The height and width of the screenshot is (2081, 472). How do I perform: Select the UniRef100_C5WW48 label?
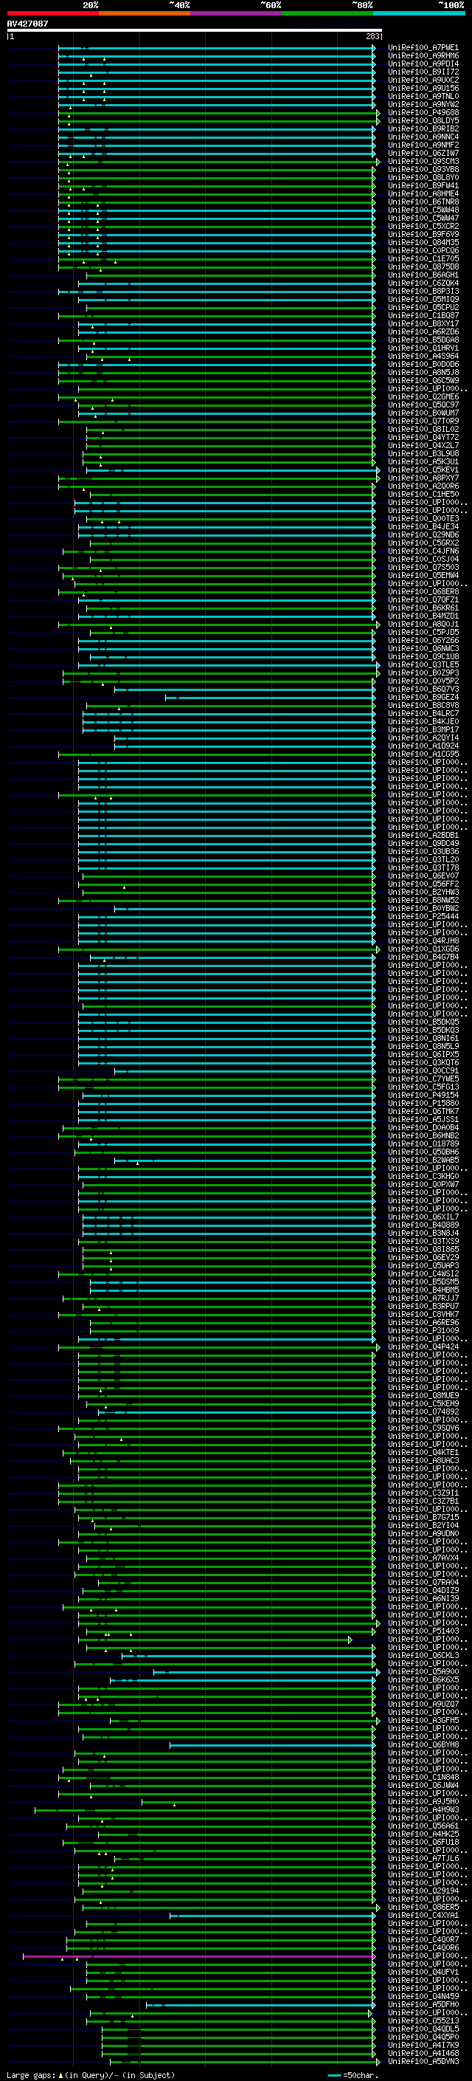tap(423, 210)
